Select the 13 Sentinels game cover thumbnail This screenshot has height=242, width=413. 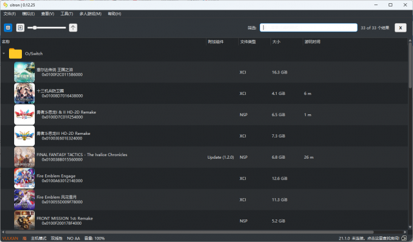25,94
